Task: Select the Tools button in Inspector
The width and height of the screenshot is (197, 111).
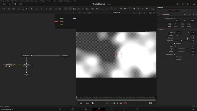Action: tap(173, 11)
